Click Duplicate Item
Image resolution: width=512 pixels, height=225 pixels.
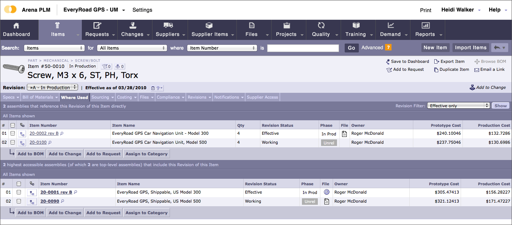(x=452, y=69)
